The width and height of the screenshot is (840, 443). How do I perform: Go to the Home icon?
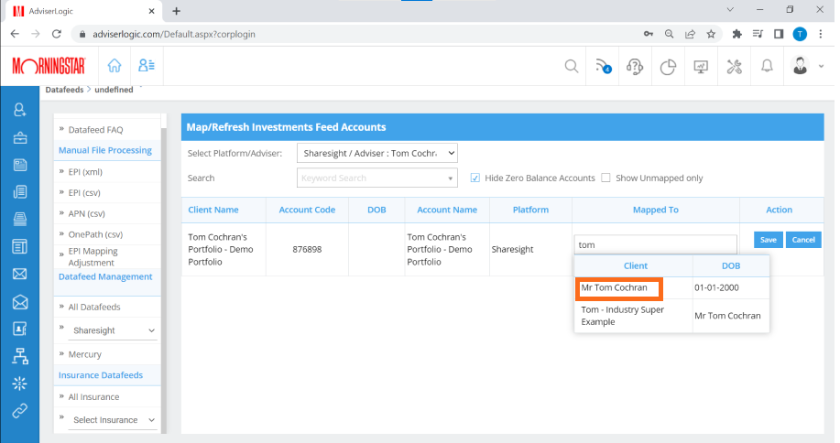click(115, 66)
